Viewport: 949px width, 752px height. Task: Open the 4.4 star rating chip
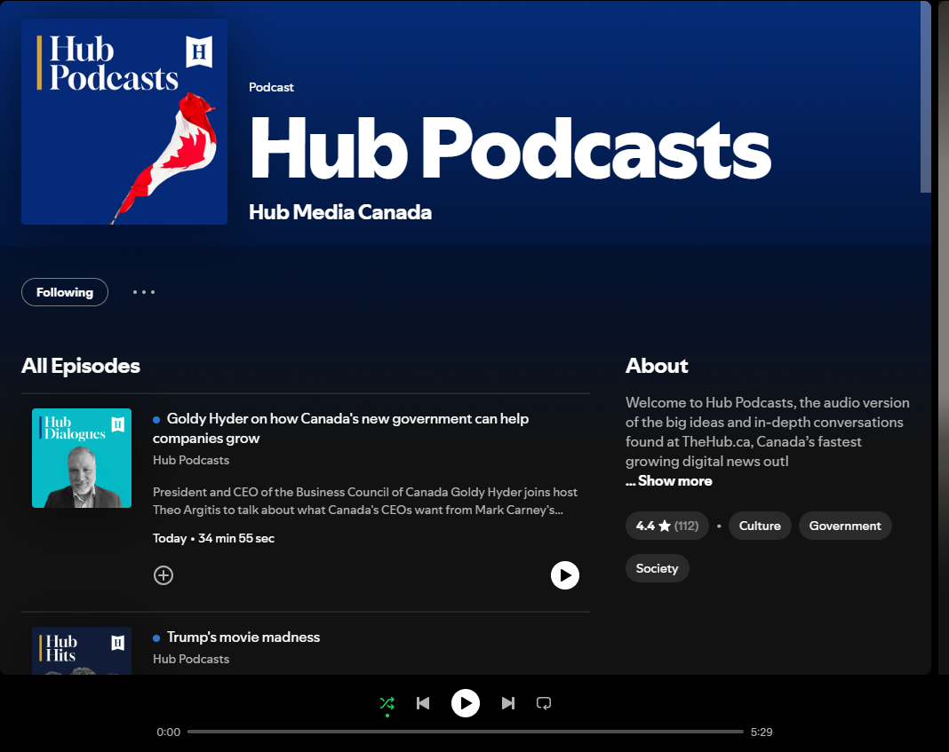(667, 526)
